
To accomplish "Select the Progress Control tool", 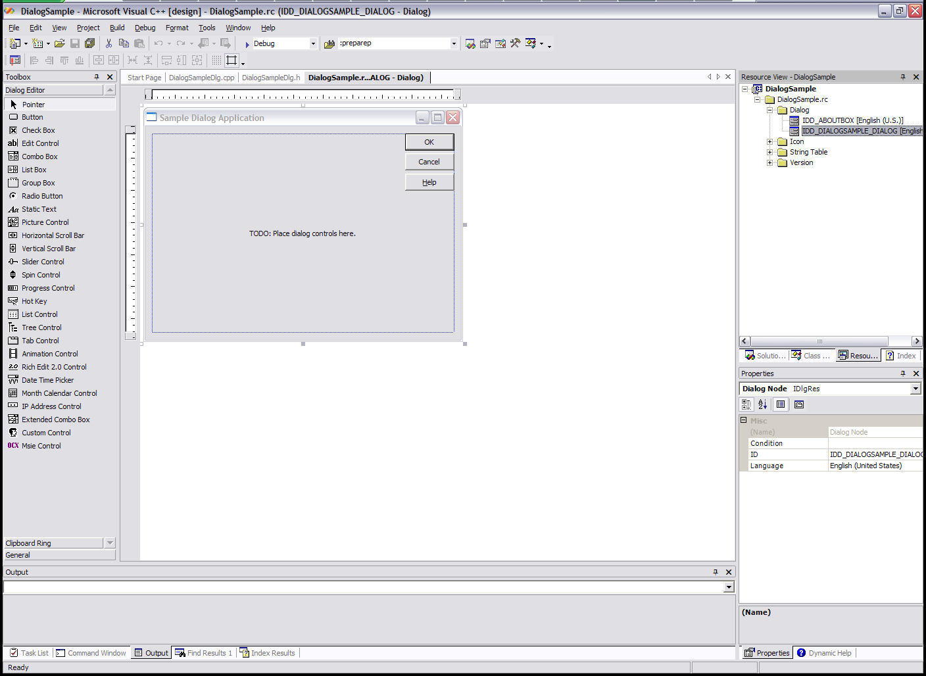I will coord(60,288).
